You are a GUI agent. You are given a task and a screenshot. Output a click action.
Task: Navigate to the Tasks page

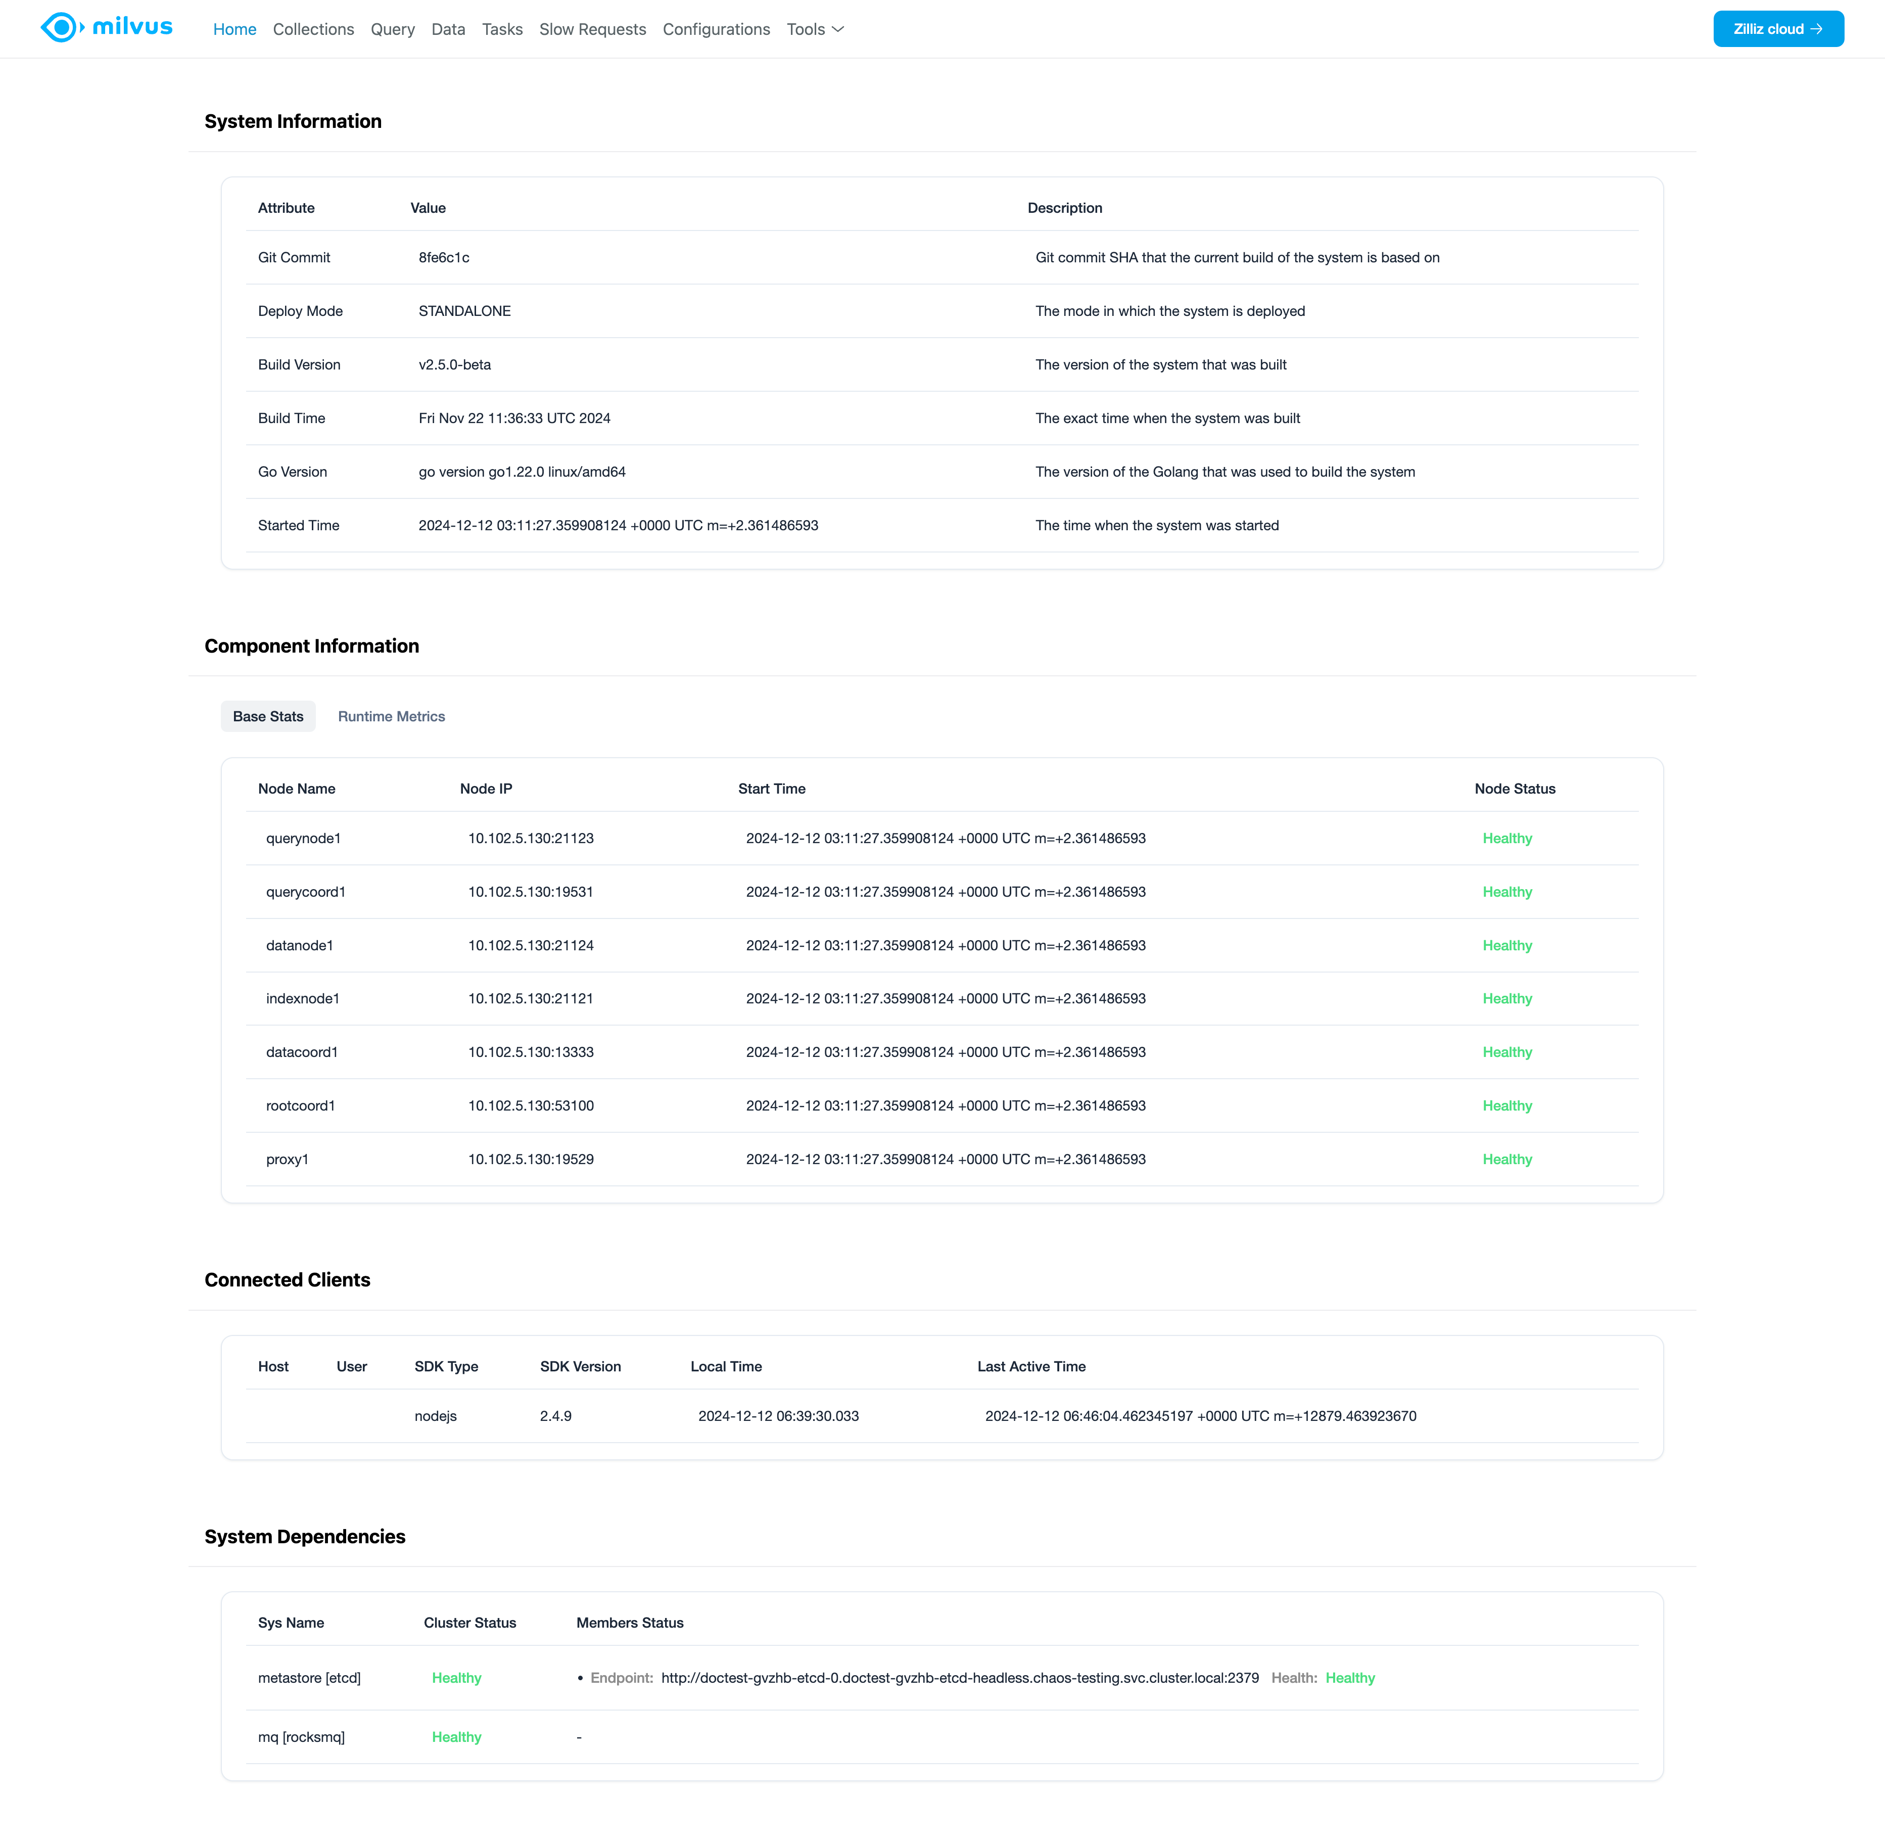(x=502, y=29)
